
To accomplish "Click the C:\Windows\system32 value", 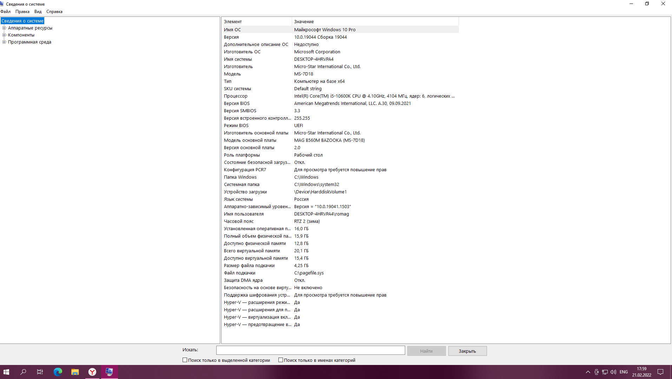I will pyautogui.click(x=316, y=185).
